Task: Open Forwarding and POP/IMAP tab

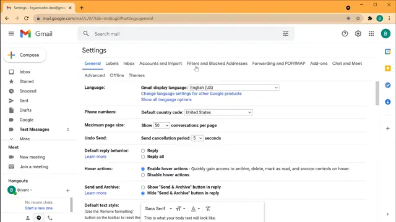Action: click(278, 64)
